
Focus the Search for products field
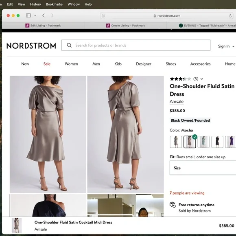(136, 45)
